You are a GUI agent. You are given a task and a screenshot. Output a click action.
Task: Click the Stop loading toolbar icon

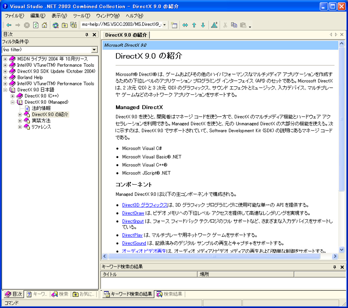[27, 25]
